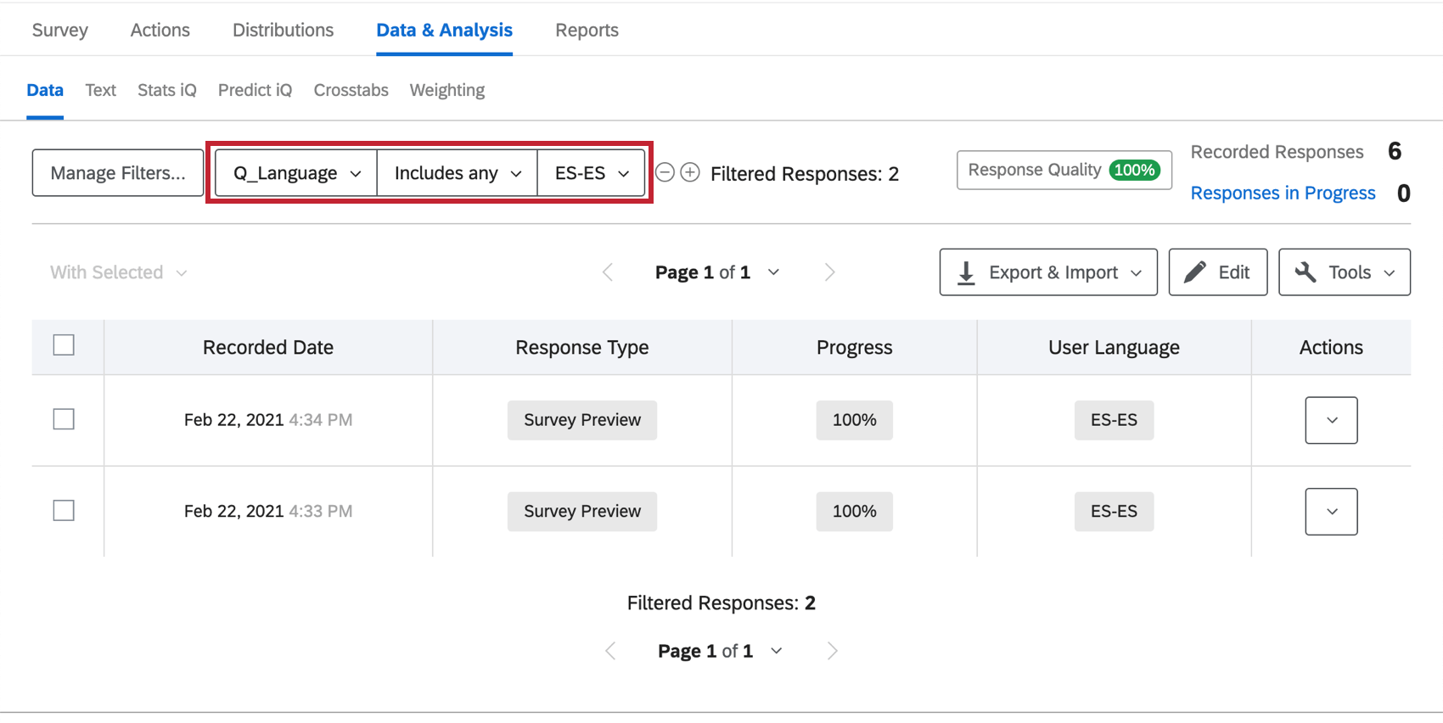The width and height of the screenshot is (1443, 723).
Task: Open the Q_Language field dropdown
Action: [x=296, y=173]
